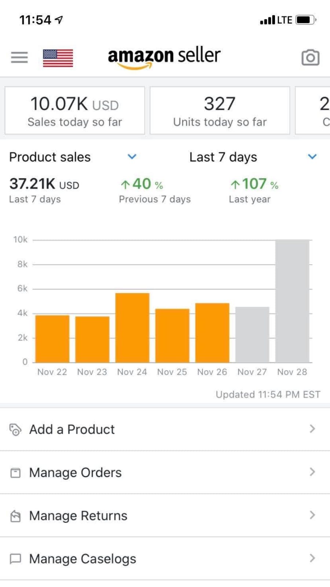Expand the Product sales dropdown
The image size is (330, 587).
tap(132, 157)
